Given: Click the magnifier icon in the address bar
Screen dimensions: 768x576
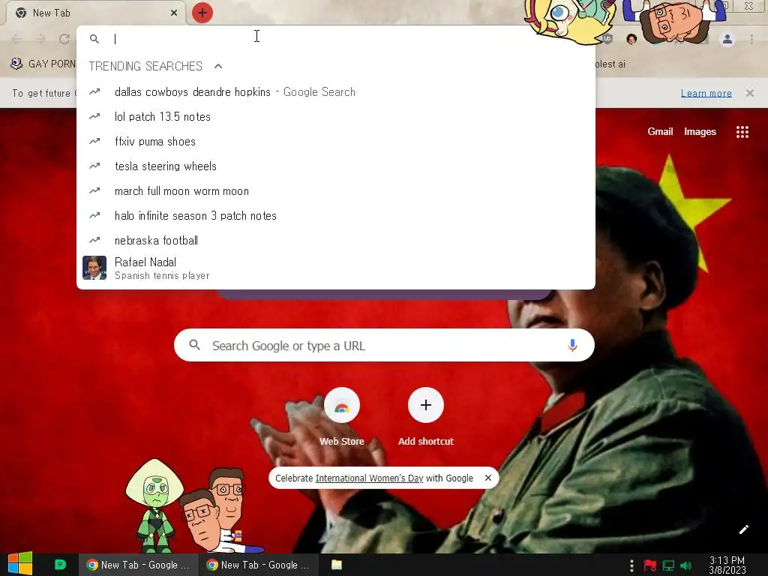Looking at the screenshot, I should [94, 39].
